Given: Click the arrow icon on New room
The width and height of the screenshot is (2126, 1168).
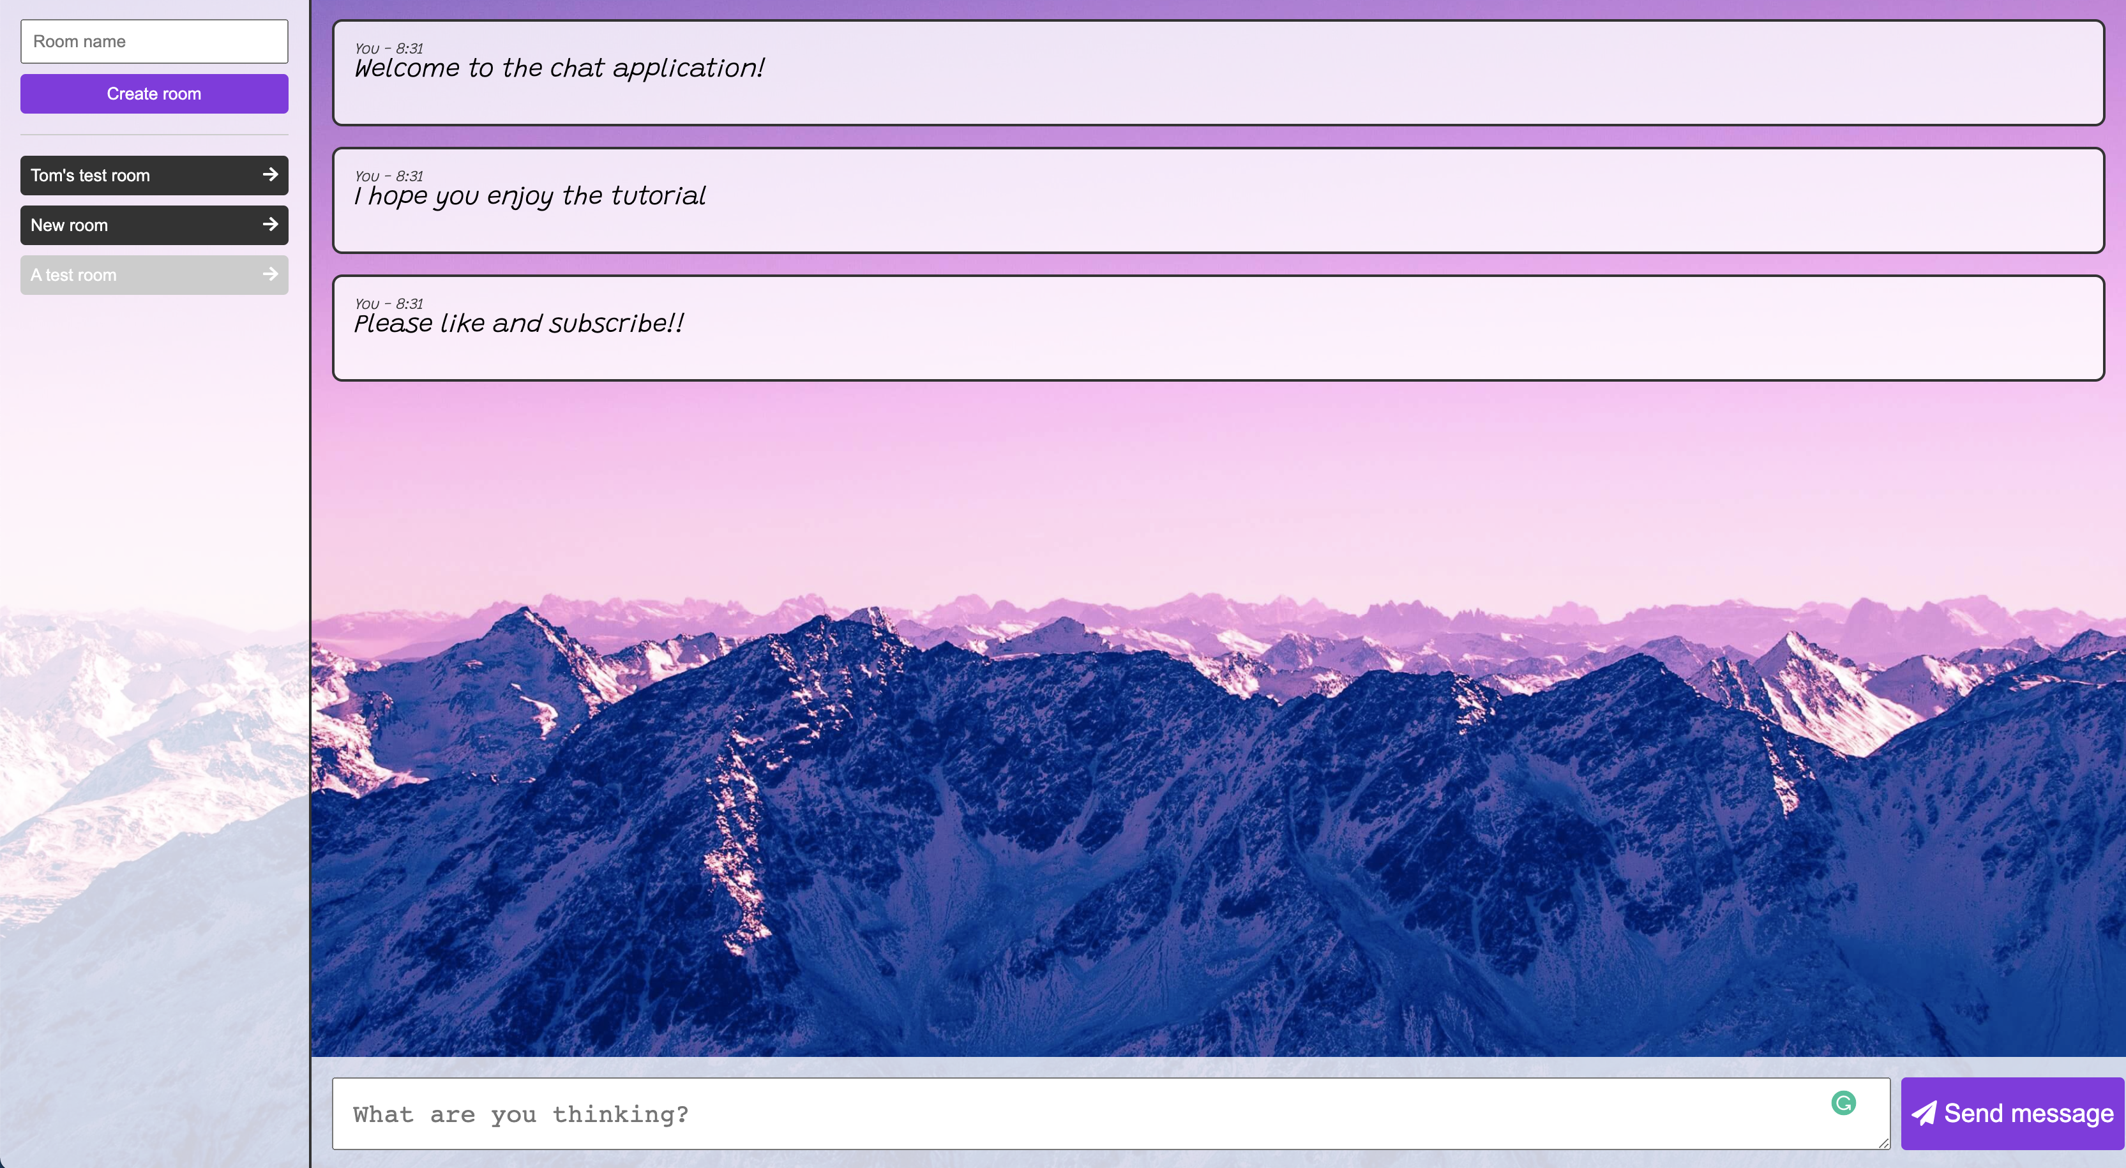Looking at the screenshot, I should pyautogui.click(x=270, y=225).
